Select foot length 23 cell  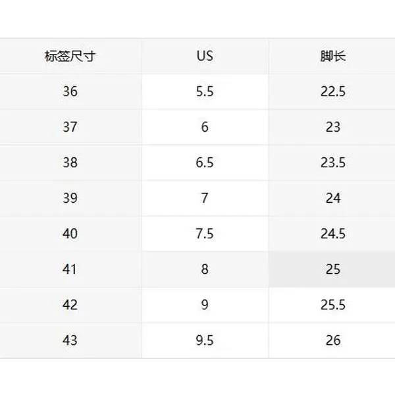pos(332,127)
